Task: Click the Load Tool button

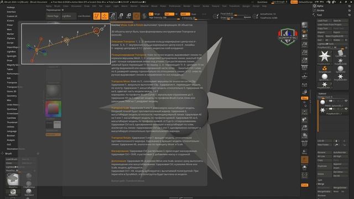Action: (324, 20)
